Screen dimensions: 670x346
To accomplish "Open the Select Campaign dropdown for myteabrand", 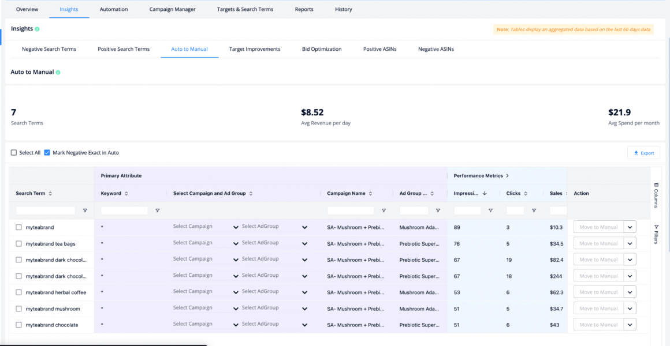I will (x=203, y=227).
